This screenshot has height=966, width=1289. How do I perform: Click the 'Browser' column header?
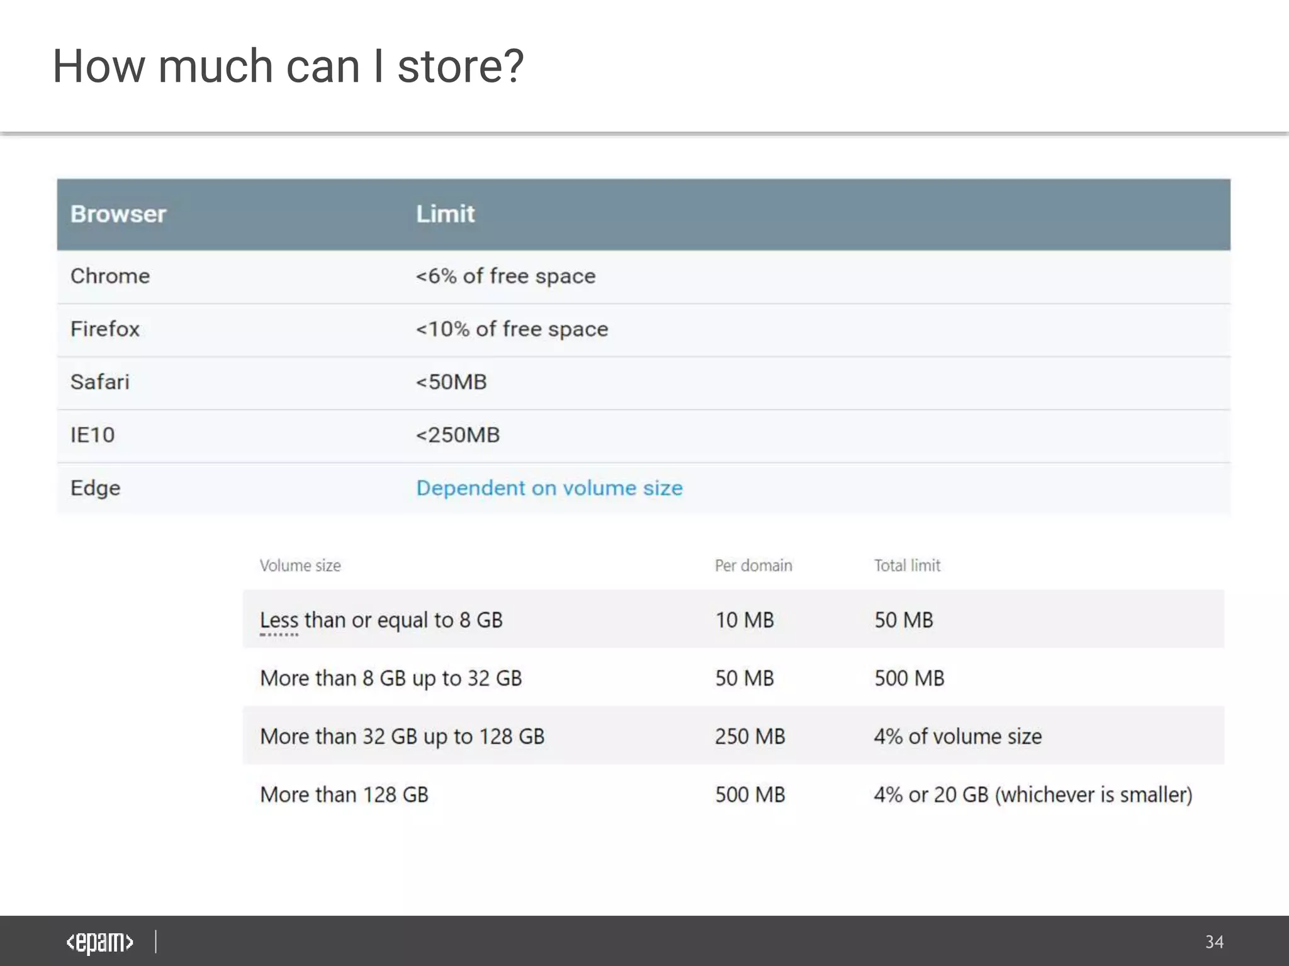click(118, 214)
